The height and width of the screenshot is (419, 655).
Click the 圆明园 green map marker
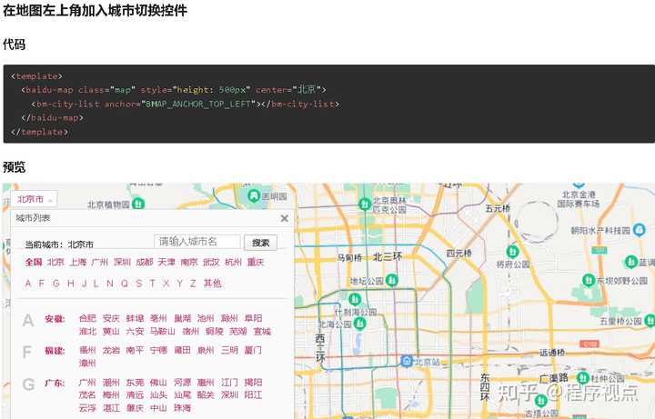click(x=254, y=195)
